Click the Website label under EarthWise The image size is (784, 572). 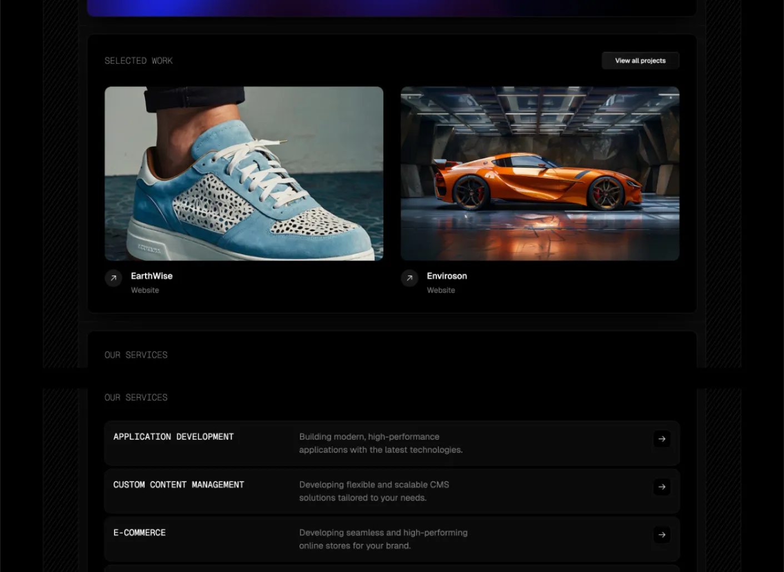(x=145, y=290)
